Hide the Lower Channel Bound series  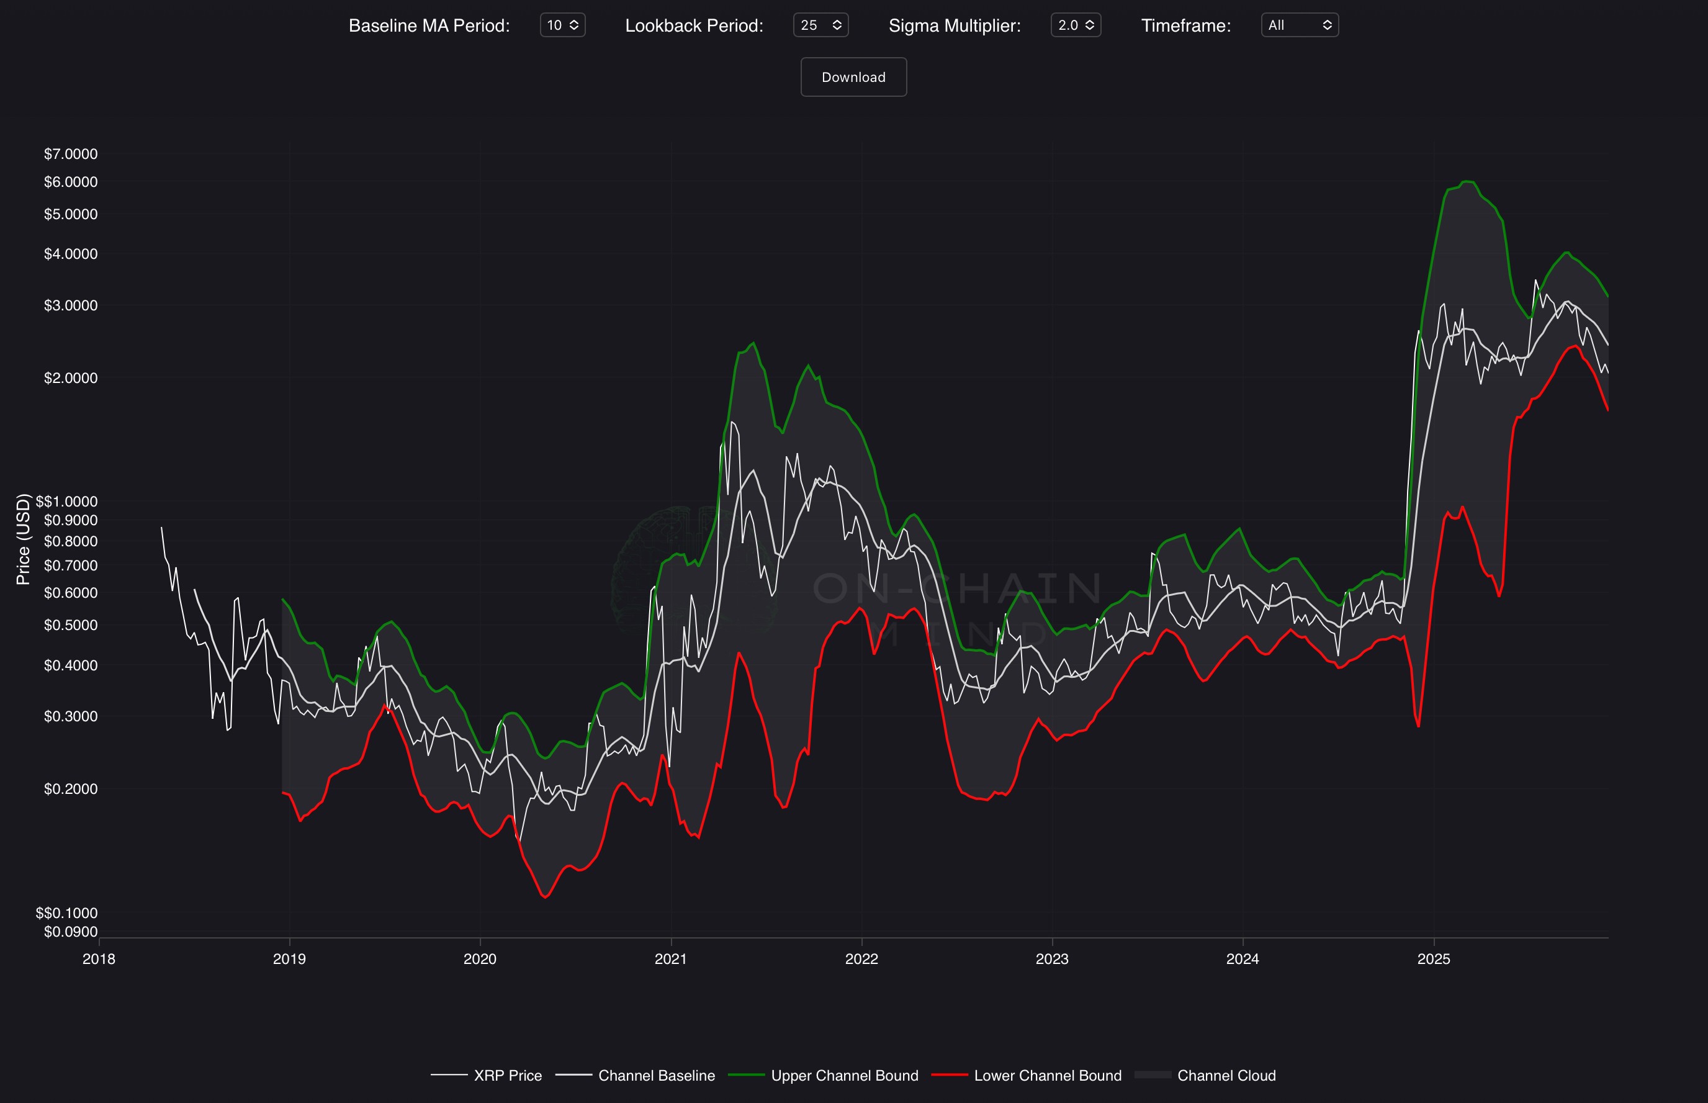[1047, 1075]
